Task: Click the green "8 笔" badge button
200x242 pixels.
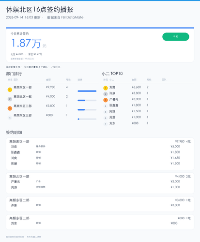Action: coord(176,37)
